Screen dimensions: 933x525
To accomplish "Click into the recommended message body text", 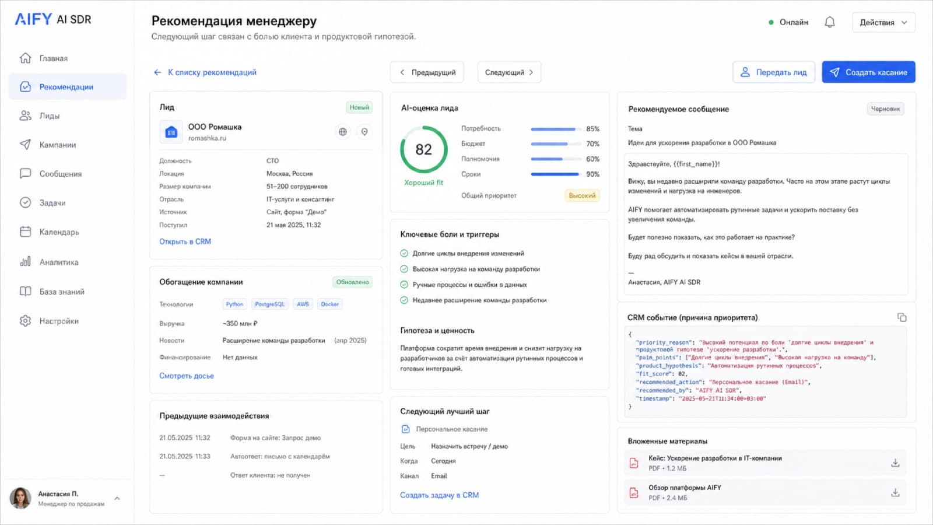I will pyautogui.click(x=766, y=223).
